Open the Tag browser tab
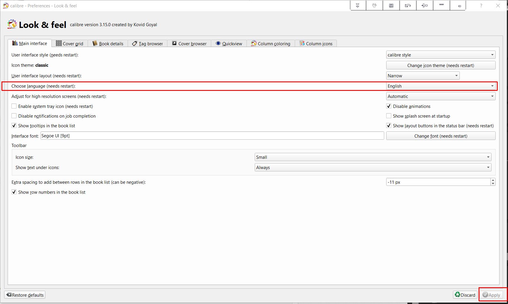The height and width of the screenshot is (304, 508). pyautogui.click(x=147, y=44)
